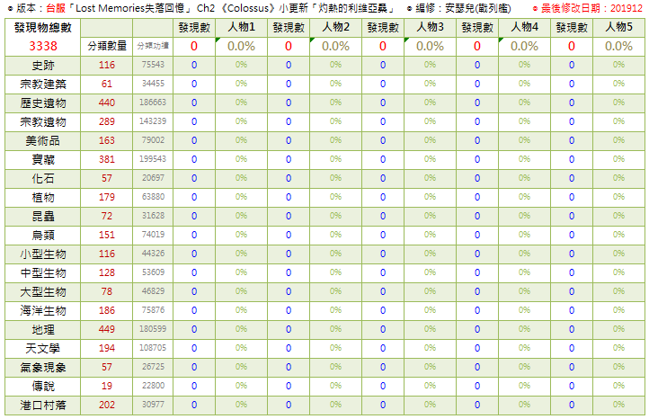
Task: Select count 186 in 海洋生物 row
Action: pos(107,311)
